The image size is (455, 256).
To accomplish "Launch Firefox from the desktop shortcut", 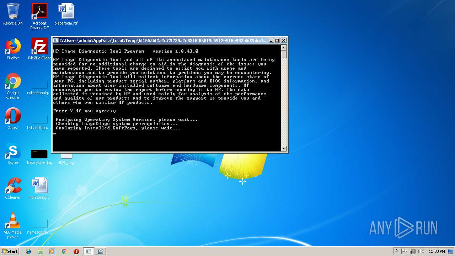I will (13, 49).
